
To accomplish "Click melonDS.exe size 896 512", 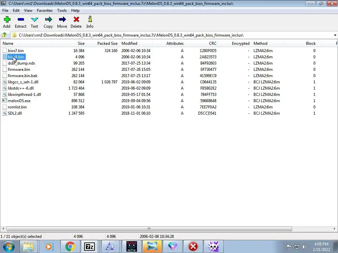I will [x=78, y=101].
